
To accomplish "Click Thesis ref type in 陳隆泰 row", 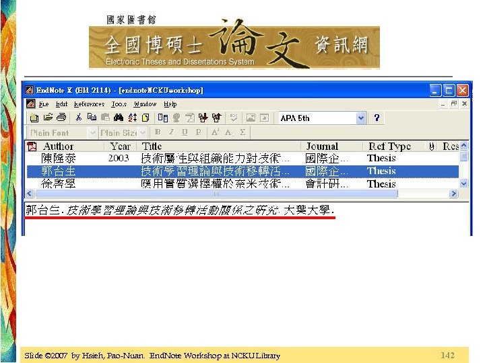I will coord(381,159).
